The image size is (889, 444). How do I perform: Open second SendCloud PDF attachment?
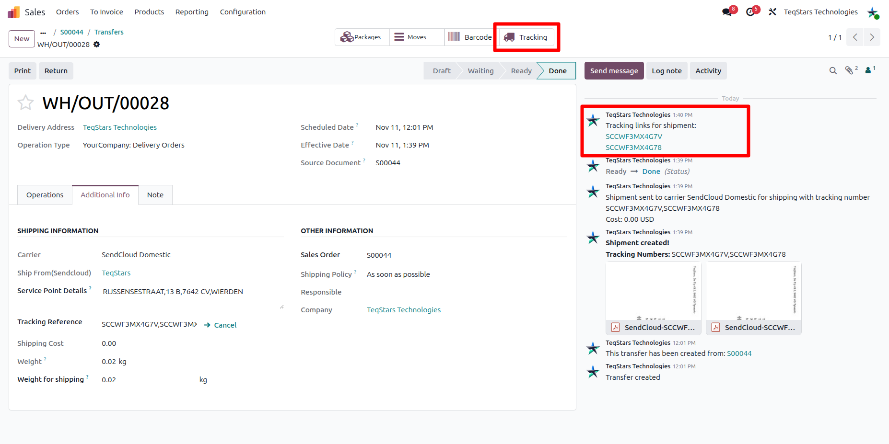pos(753,298)
